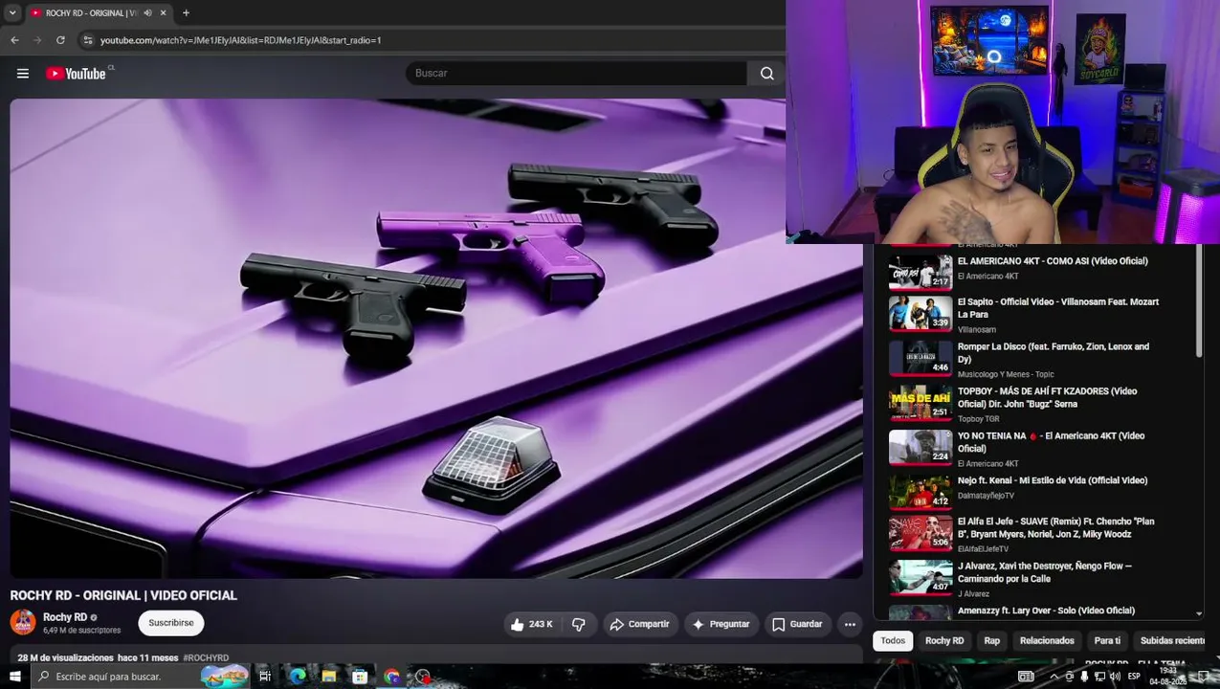Select the Todos filter chip
This screenshot has width=1220, height=689.
[x=893, y=641]
